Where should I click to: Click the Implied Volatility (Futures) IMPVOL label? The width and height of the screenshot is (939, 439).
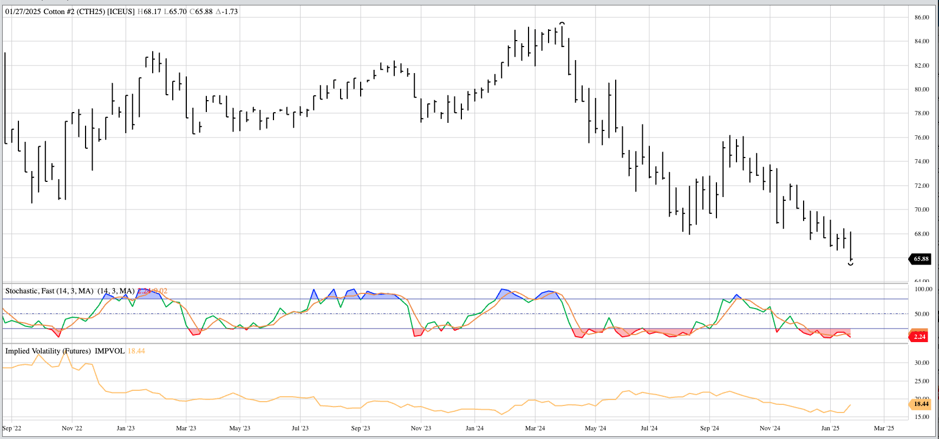[65, 351]
